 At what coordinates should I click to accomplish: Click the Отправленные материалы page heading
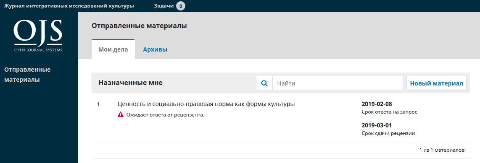(x=139, y=26)
